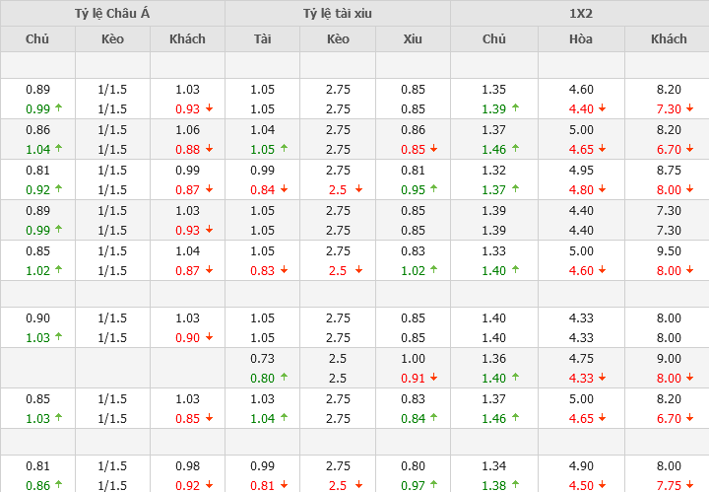Viewport: 709px width, 492px height.
Task: Click the green up arrow beside 1.38
Action: (x=514, y=484)
